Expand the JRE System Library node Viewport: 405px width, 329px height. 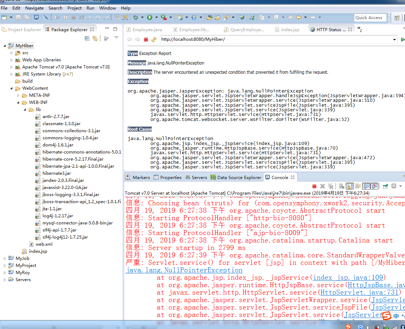pos(11,74)
